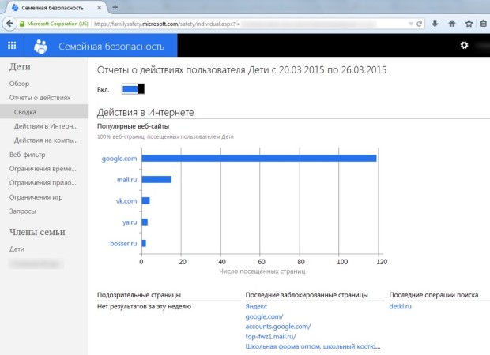This screenshot has height=355, width=490.
Task: Open Ограничения време... sidebar item
Action: 43,169
